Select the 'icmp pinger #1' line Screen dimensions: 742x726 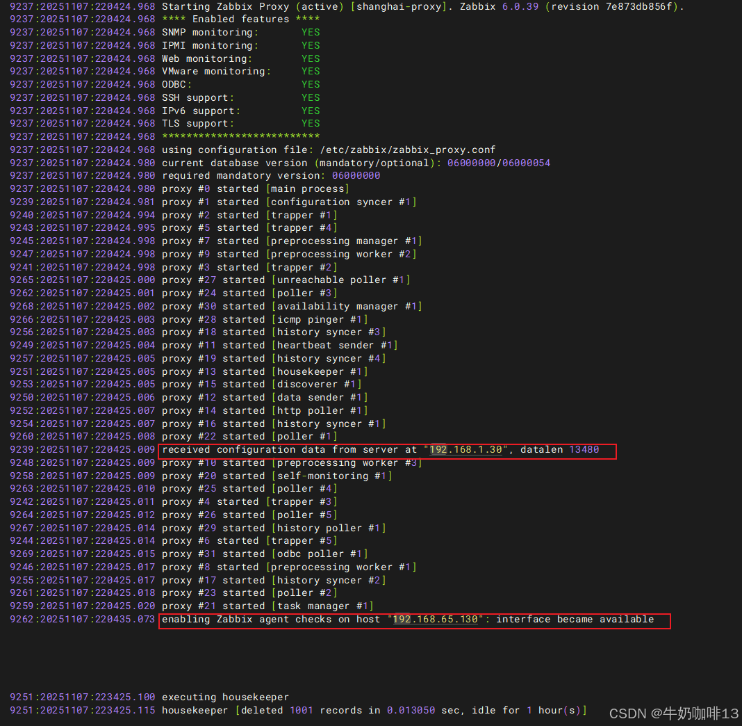point(189,320)
